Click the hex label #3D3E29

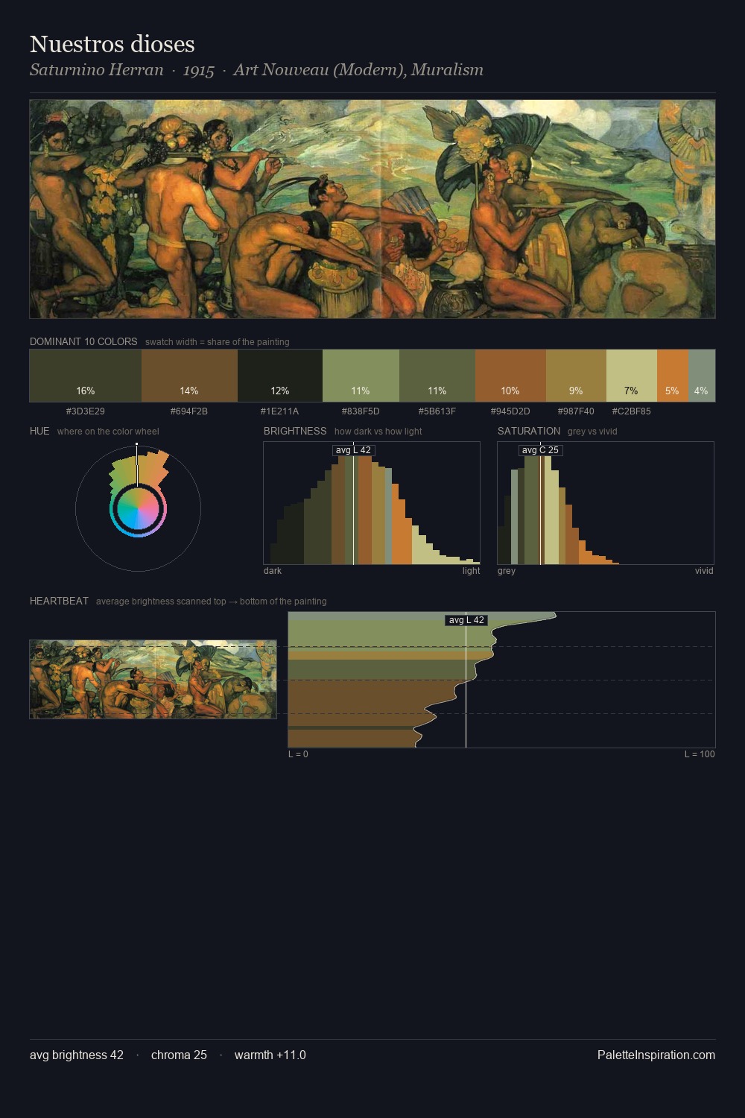coord(86,411)
